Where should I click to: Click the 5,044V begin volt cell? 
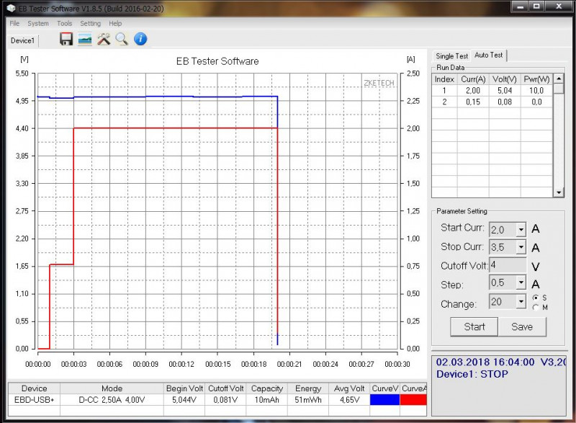point(184,399)
